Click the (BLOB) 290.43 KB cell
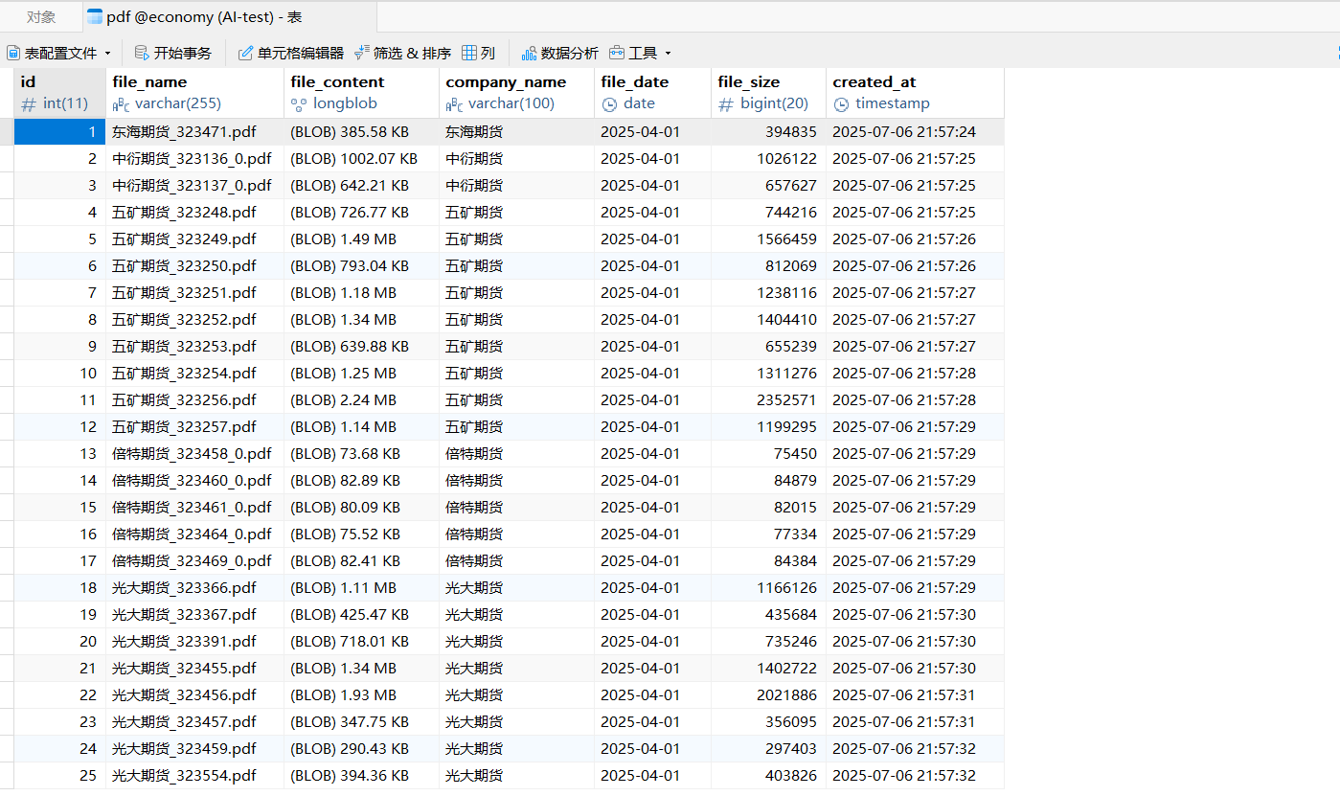The width and height of the screenshot is (1340, 796). pyautogui.click(x=361, y=749)
